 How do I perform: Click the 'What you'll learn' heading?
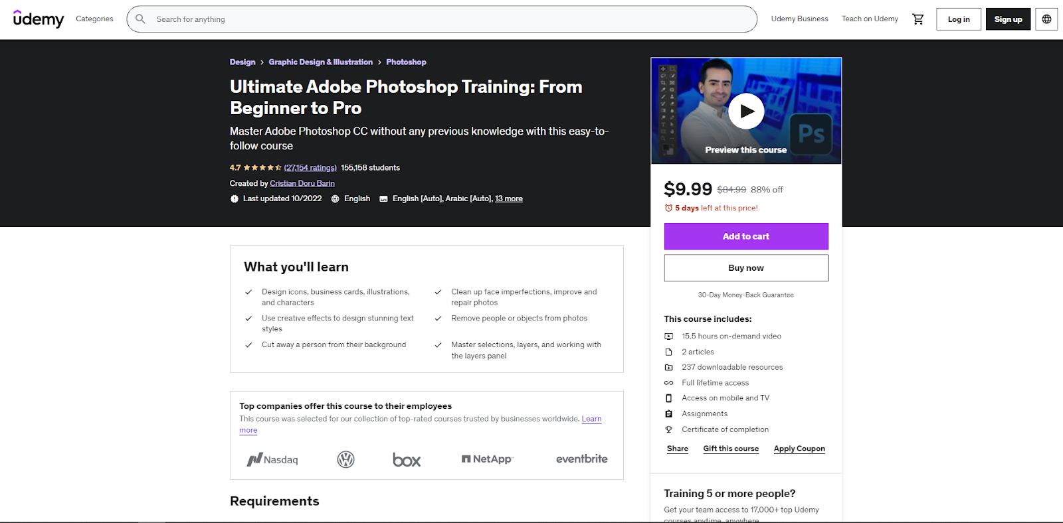(296, 267)
